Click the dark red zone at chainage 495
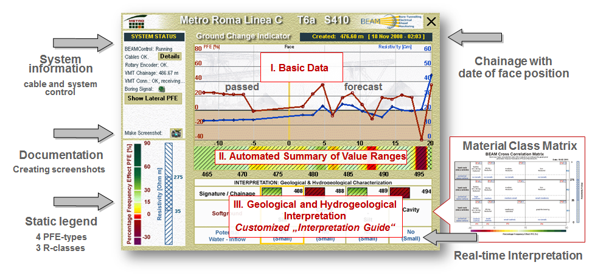 point(420,154)
